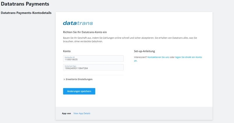The image size is (234, 123).
Task: Click the Richten Sie Ihr Datatrans-Konto ein heading
Action: [x=85, y=32]
